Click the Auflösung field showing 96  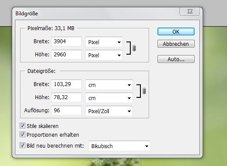coord(66,111)
